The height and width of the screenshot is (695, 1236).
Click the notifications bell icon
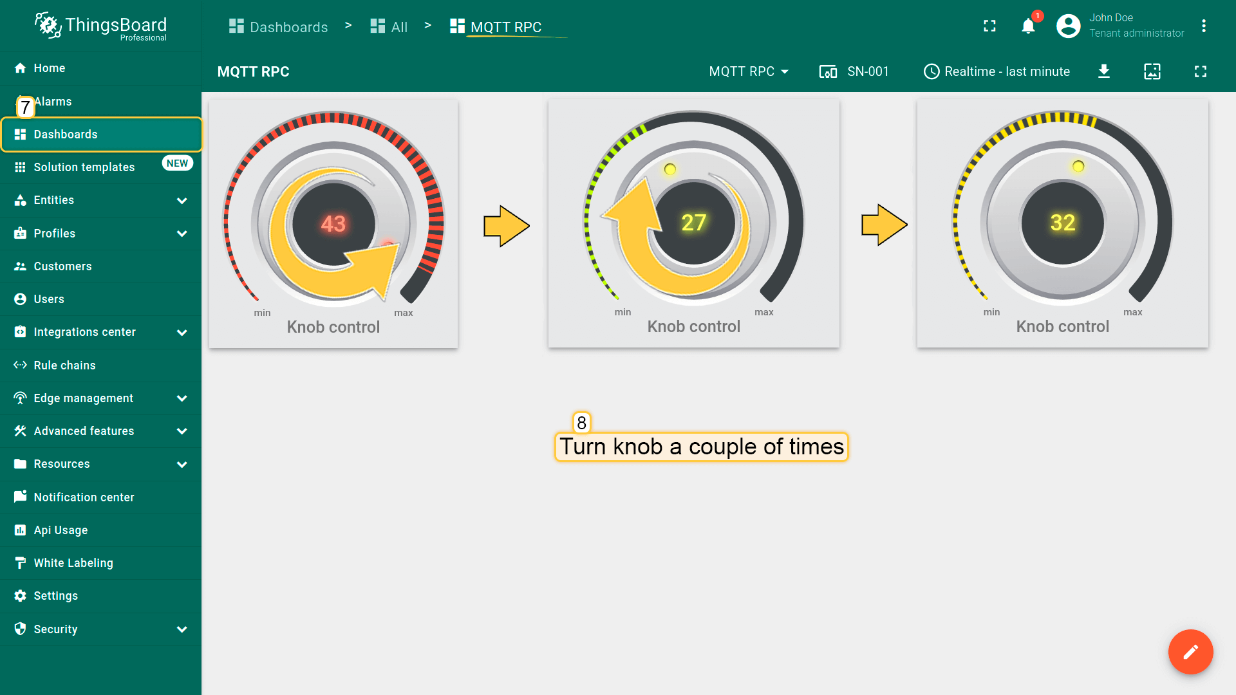pos(1028,26)
